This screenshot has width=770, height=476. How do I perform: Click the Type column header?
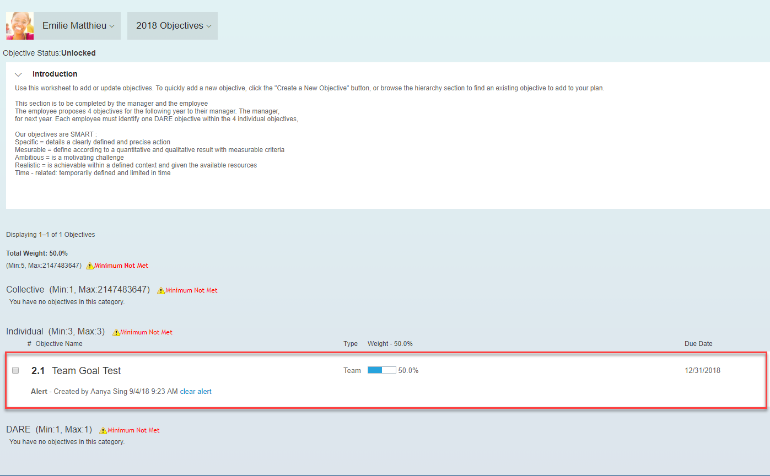tap(351, 344)
